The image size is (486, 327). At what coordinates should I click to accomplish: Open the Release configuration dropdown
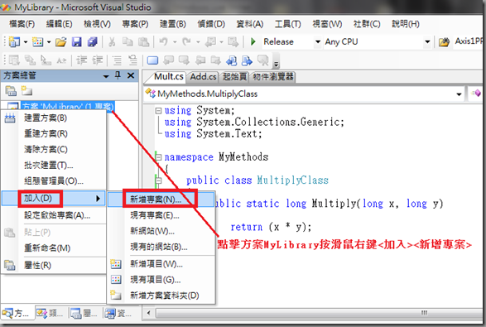click(x=317, y=42)
